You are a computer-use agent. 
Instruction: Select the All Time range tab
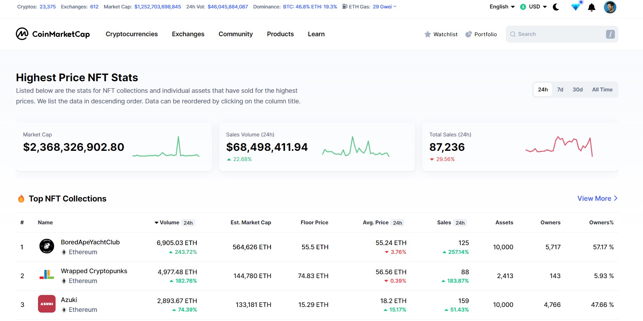click(602, 90)
